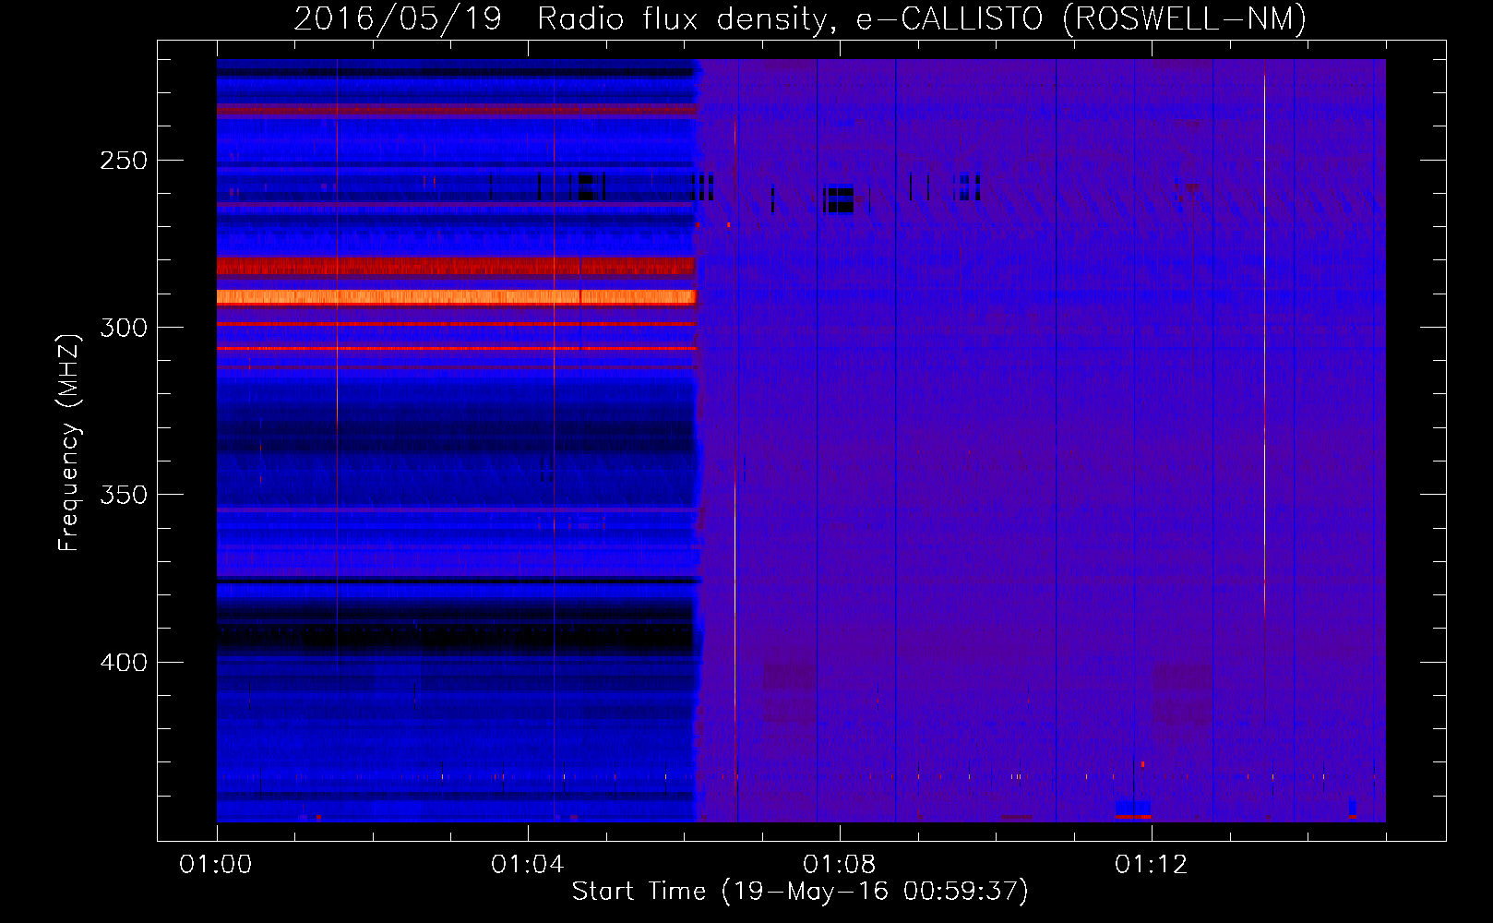1493x923 pixels.
Task: Click the 400 frequency tick label
Action: 124,663
